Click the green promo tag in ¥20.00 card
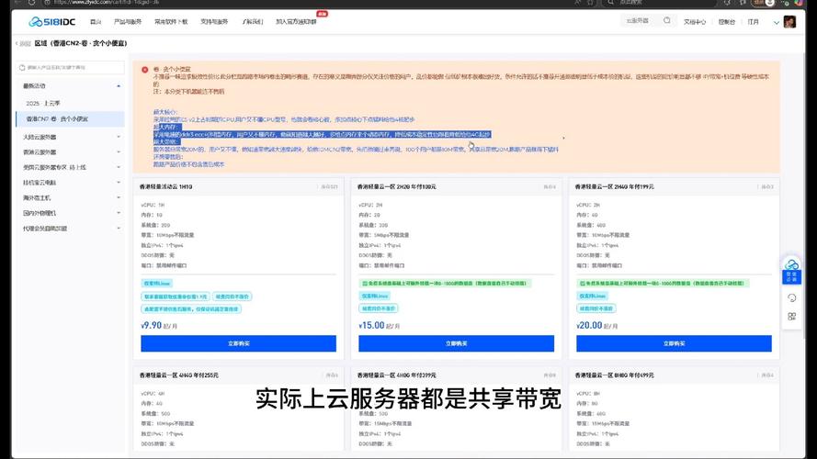 [x=663, y=284]
